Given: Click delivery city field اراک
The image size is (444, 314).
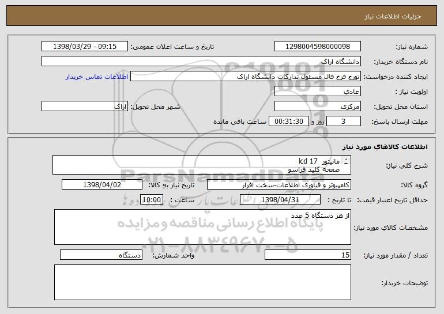Looking at the screenshot, I should pos(85,107).
